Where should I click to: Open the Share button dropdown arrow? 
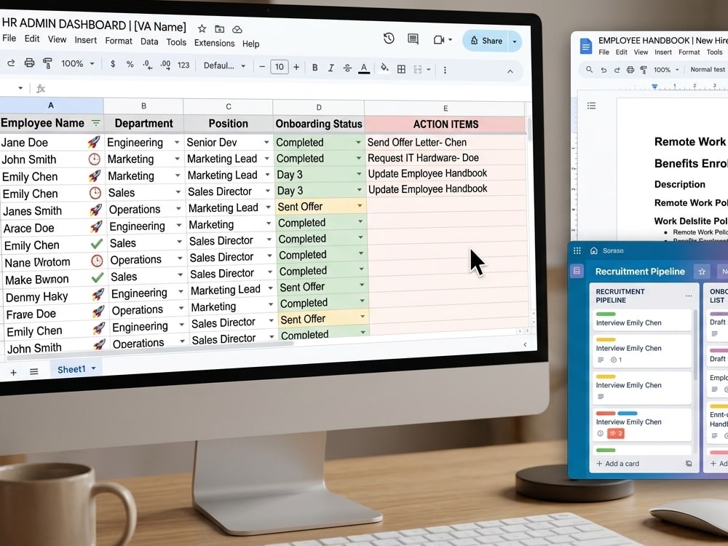(515, 41)
